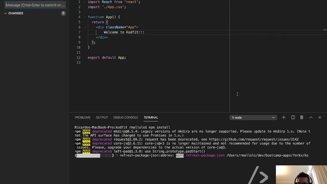Focus the commit message input field
327x184 pixels.
point(35,5)
